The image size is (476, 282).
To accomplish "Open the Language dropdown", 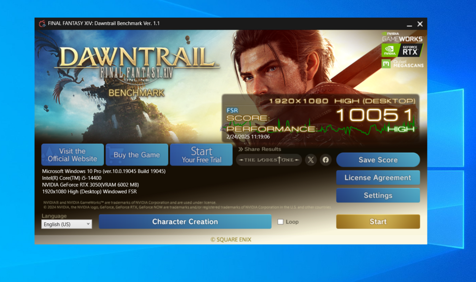I will (66, 225).
